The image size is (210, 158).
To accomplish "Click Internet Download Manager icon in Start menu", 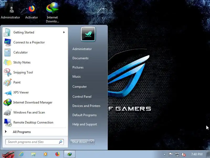I will (8, 102).
